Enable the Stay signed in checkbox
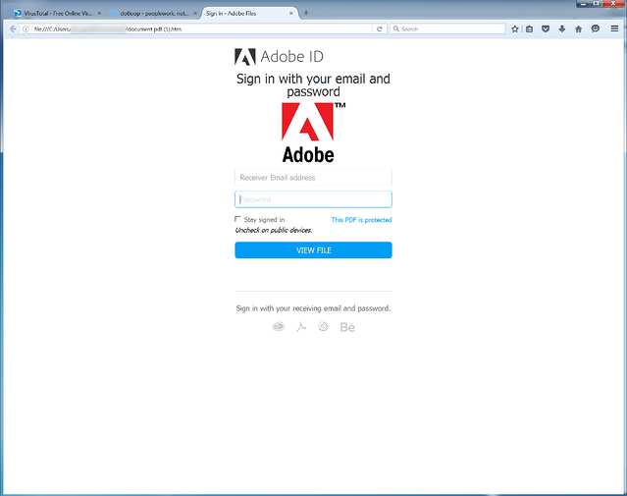The image size is (627, 496). [x=238, y=219]
